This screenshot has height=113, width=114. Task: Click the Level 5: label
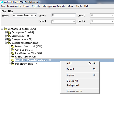81,21
